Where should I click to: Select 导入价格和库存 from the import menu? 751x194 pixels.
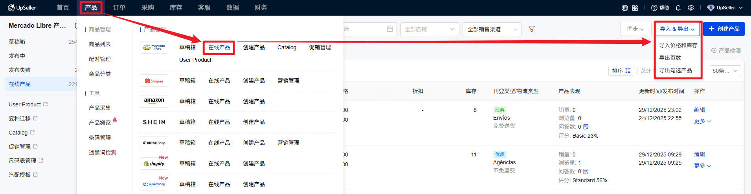678,45
